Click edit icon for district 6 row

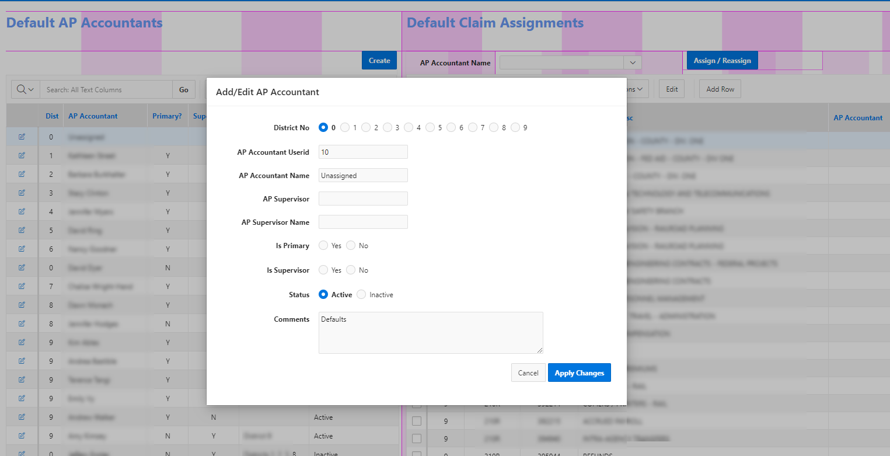(22, 249)
